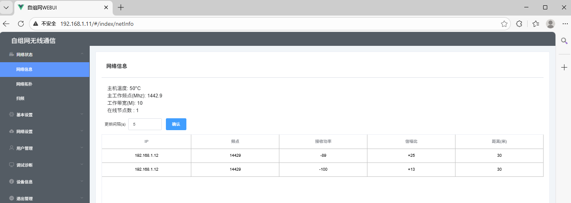Screen dimensions: 571x203
Task: Click the -89 received power cell
Action: pos(323,156)
